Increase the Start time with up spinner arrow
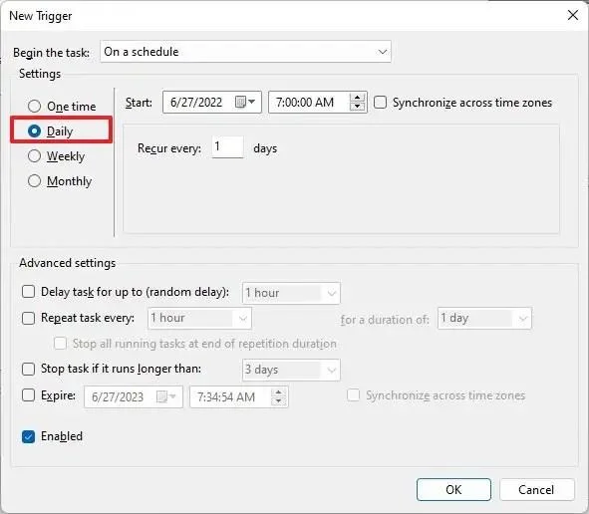Image resolution: width=589 pixels, height=514 pixels. pyautogui.click(x=357, y=98)
